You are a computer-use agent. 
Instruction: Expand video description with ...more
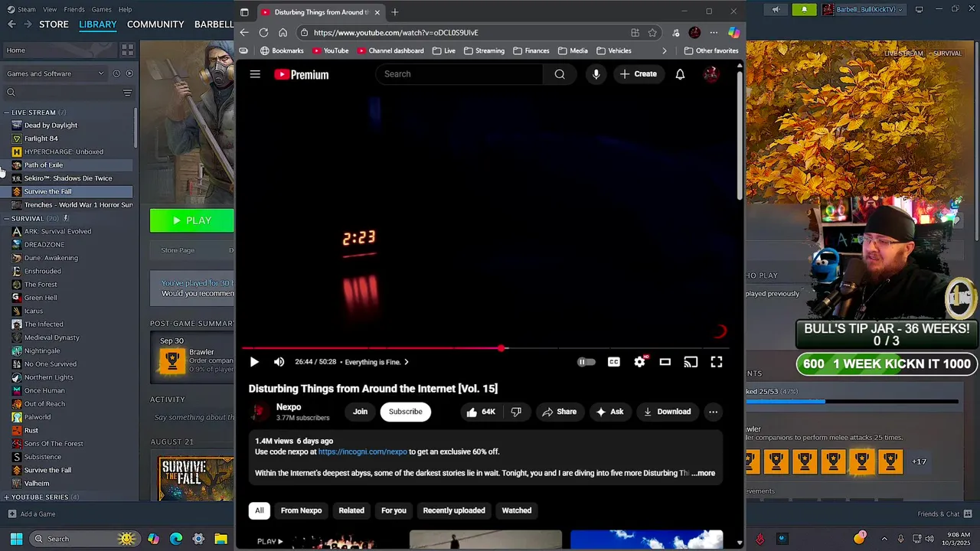point(704,473)
